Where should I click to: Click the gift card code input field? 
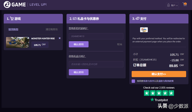96,64
